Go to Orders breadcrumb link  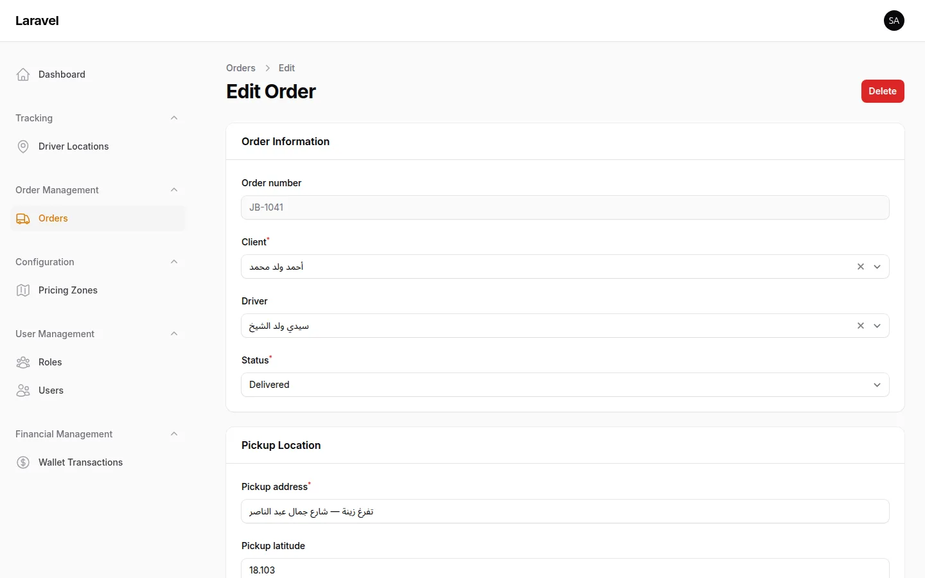pyautogui.click(x=241, y=68)
